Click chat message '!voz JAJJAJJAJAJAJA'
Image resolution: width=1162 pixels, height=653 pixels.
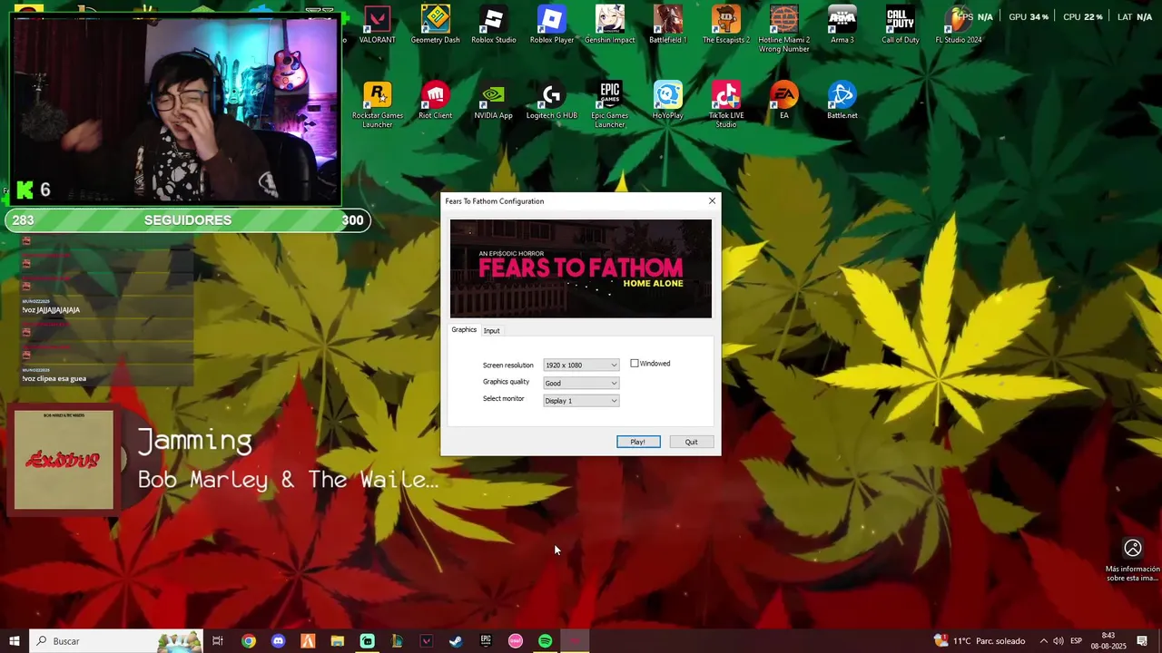click(51, 310)
